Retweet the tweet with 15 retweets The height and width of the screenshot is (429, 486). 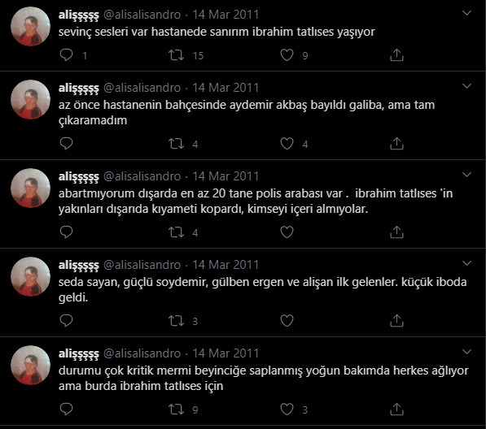pos(176,55)
